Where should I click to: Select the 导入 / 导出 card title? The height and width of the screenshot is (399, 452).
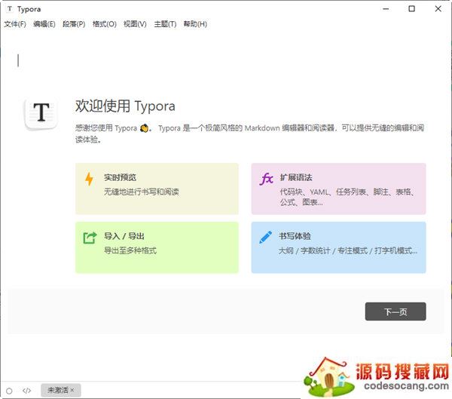coord(124,236)
